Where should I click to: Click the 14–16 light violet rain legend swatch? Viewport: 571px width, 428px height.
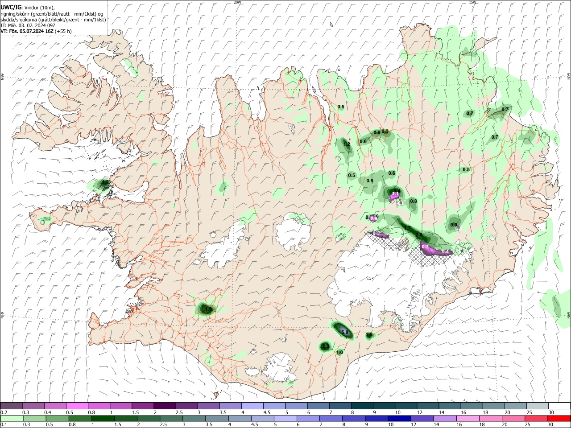pyautogui.click(x=444, y=418)
